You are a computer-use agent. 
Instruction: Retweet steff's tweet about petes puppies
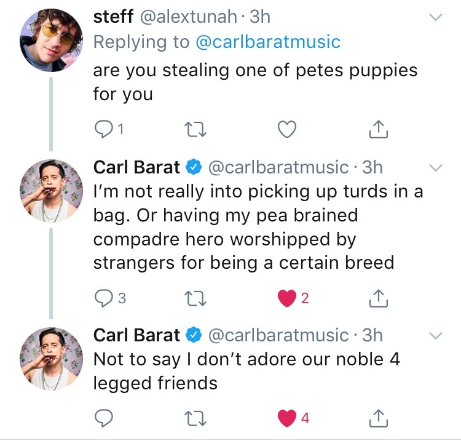pyautogui.click(x=194, y=130)
